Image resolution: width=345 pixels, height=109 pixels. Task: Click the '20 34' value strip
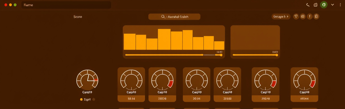click(196, 99)
